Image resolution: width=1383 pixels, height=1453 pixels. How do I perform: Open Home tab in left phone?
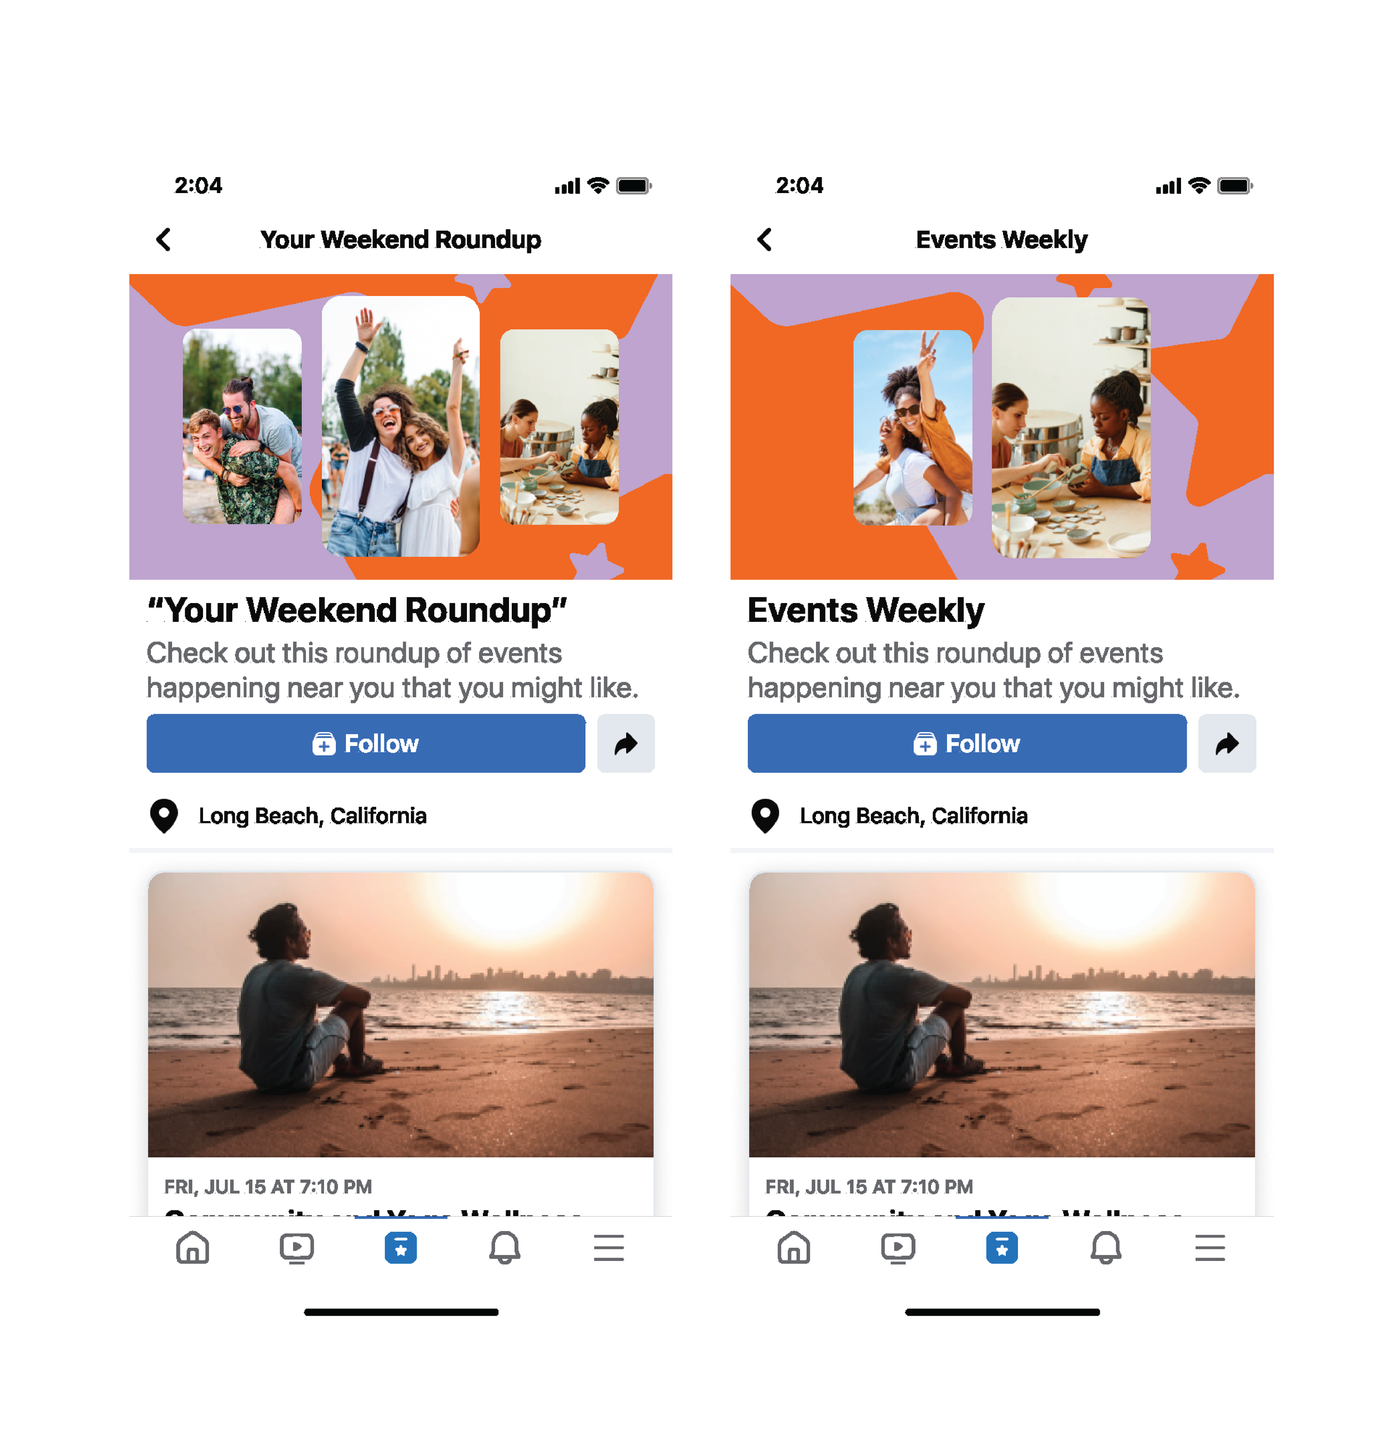click(193, 1247)
